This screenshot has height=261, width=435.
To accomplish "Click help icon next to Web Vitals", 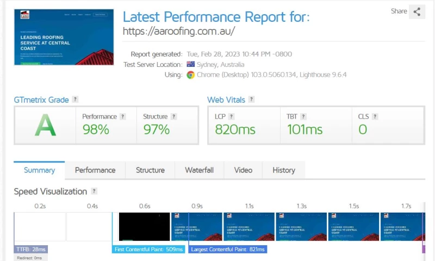I will point(251,100).
